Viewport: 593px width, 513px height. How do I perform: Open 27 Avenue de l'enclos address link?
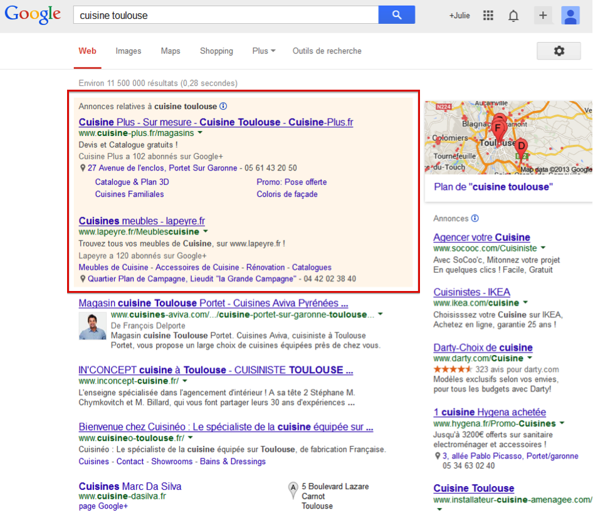[x=162, y=168]
